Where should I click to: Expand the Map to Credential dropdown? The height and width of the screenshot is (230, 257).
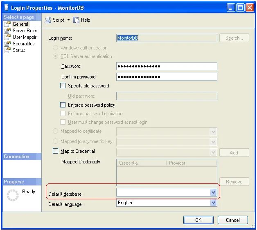click(x=213, y=152)
